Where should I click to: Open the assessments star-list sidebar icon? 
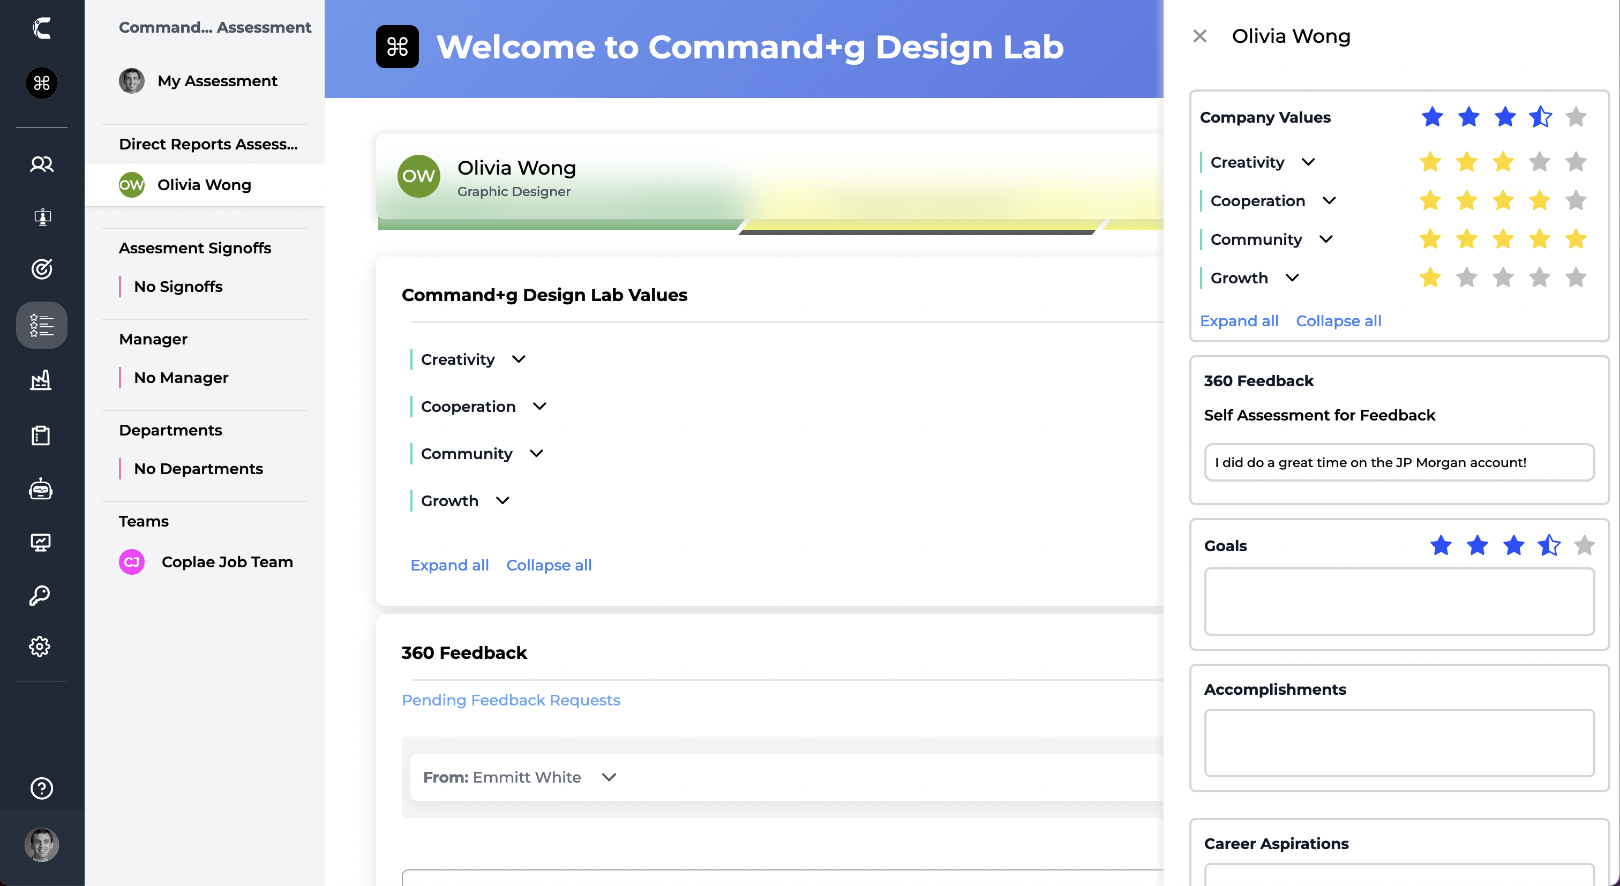[41, 325]
